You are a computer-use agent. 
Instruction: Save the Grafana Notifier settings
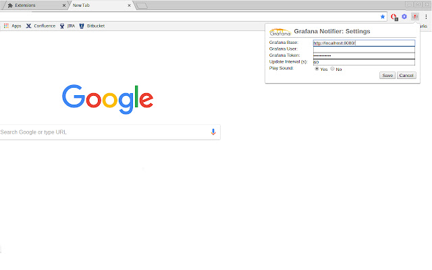tap(387, 75)
